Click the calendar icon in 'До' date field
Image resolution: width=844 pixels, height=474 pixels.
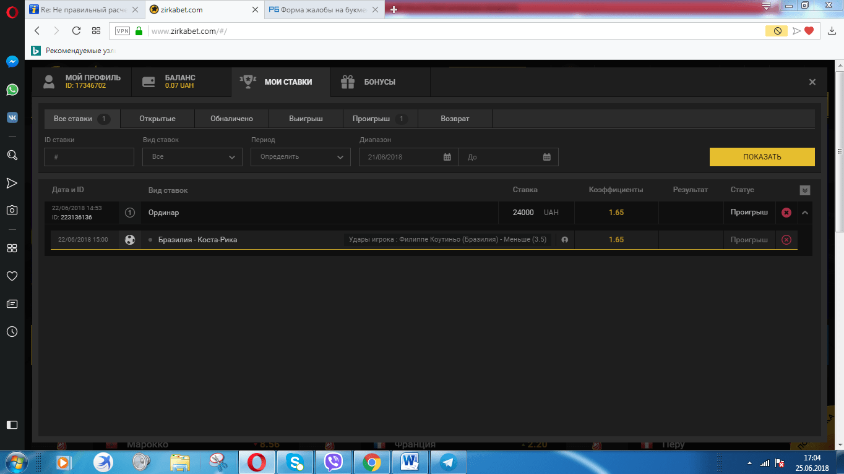[x=547, y=157]
